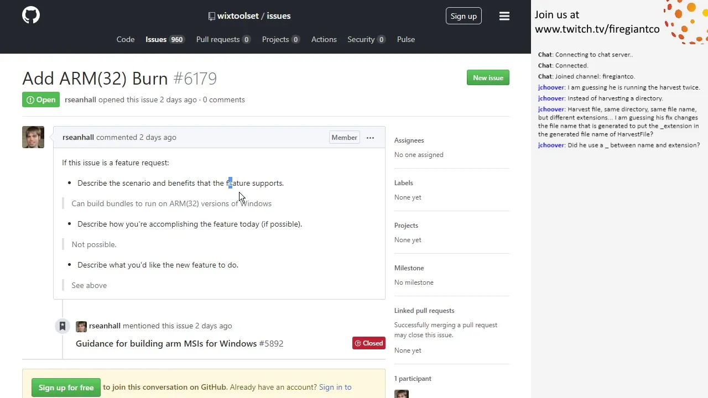Click the Sign up button
Image resolution: width=708 pixels, height=398 pixels.
tap(464, 16)
